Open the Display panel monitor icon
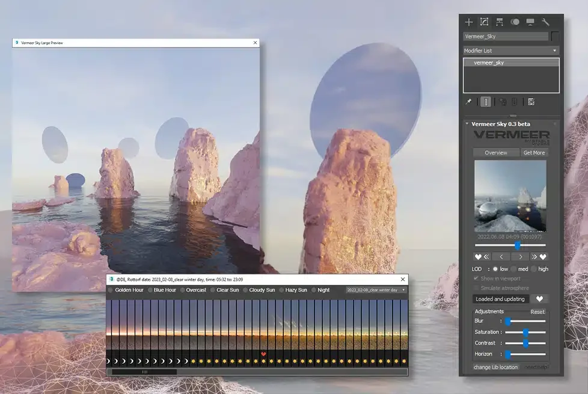 click(530, 22)
